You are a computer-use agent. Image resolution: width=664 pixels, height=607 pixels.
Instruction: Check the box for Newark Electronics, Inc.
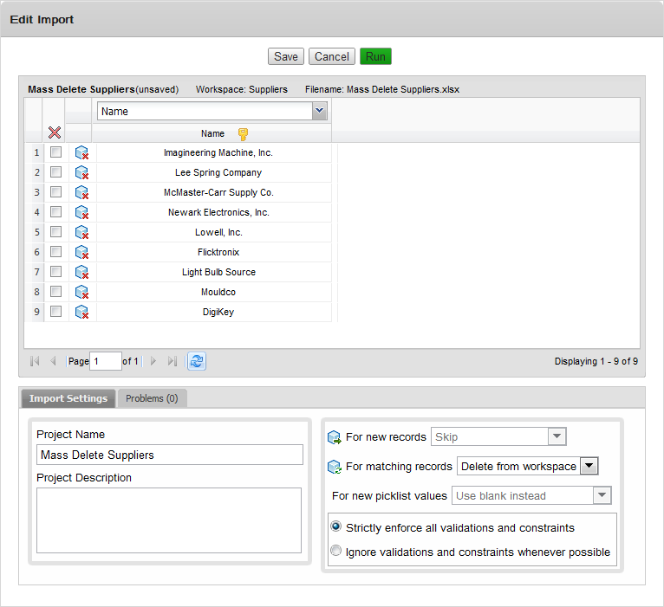(x=55, y=211)
